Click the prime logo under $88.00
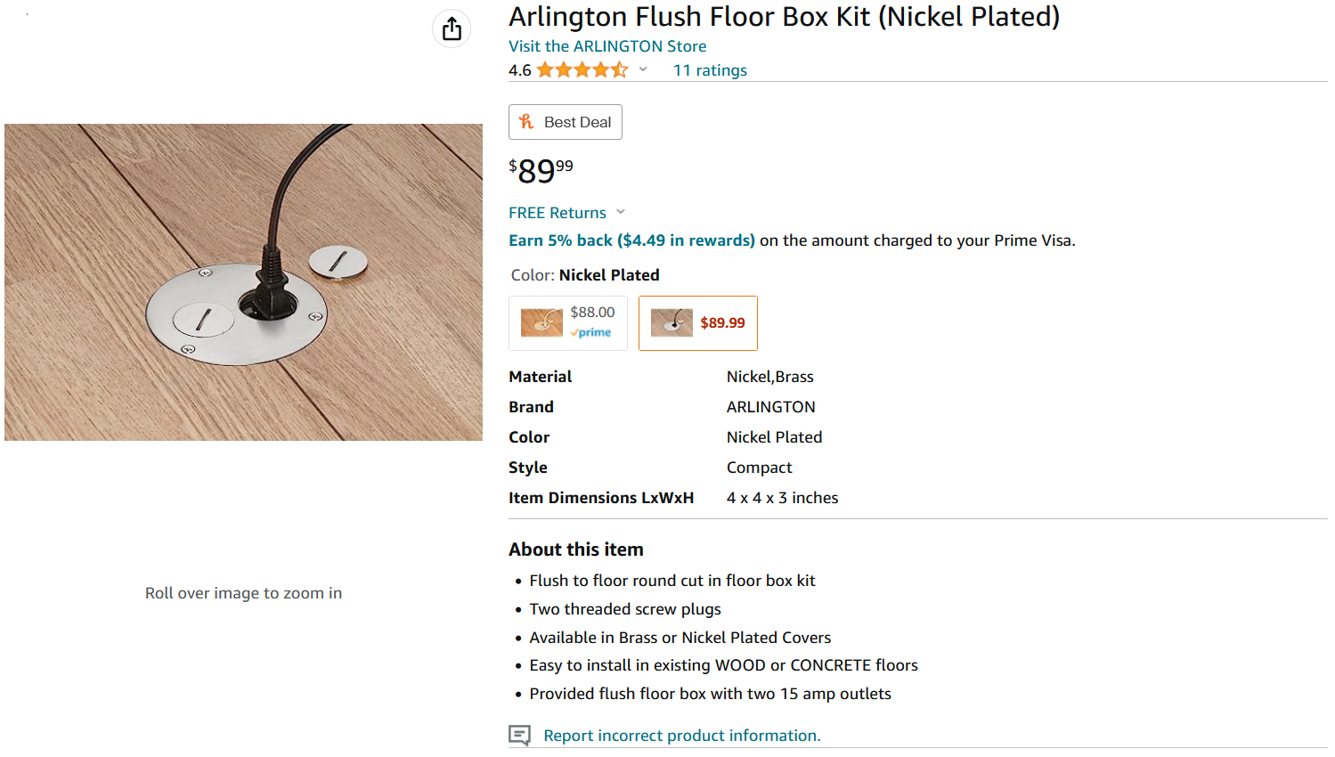This screenshot has height=757, width=1335. pyautogui.click(x=592, y=333)
